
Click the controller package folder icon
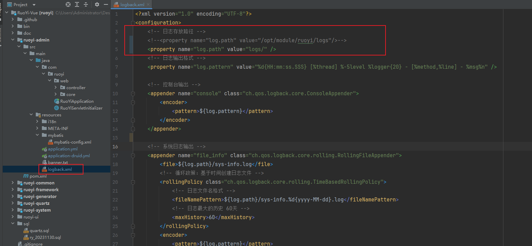[x=63, y=87]
